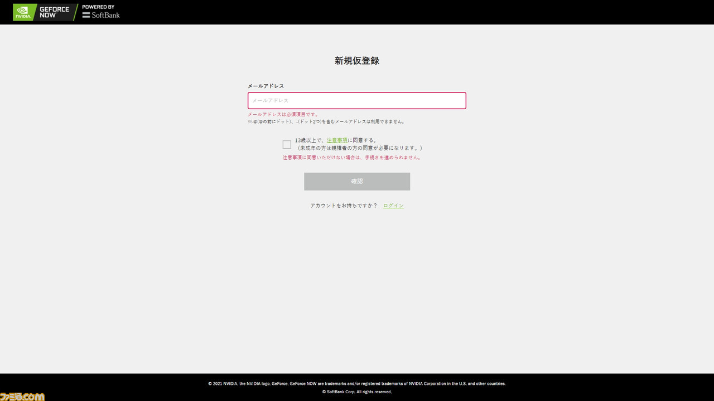Click the note about dots in email addresses
Viewport: 714px width, 401px height.
coord(326,121)
